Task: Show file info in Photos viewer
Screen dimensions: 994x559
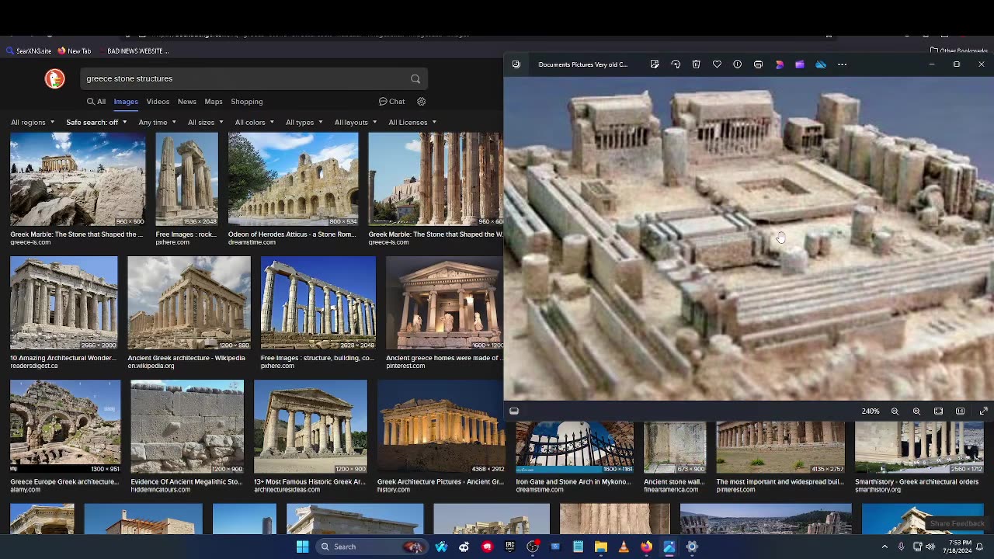Action: [x=738, y=64]
